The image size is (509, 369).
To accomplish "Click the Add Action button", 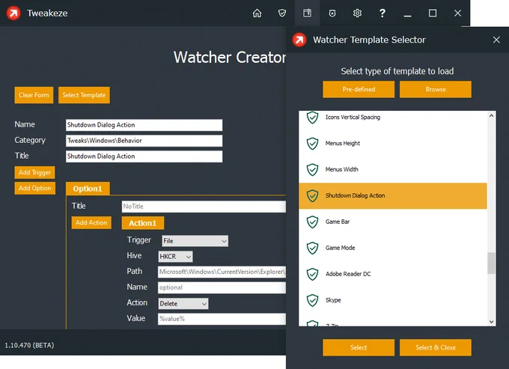I will [91, 222].
